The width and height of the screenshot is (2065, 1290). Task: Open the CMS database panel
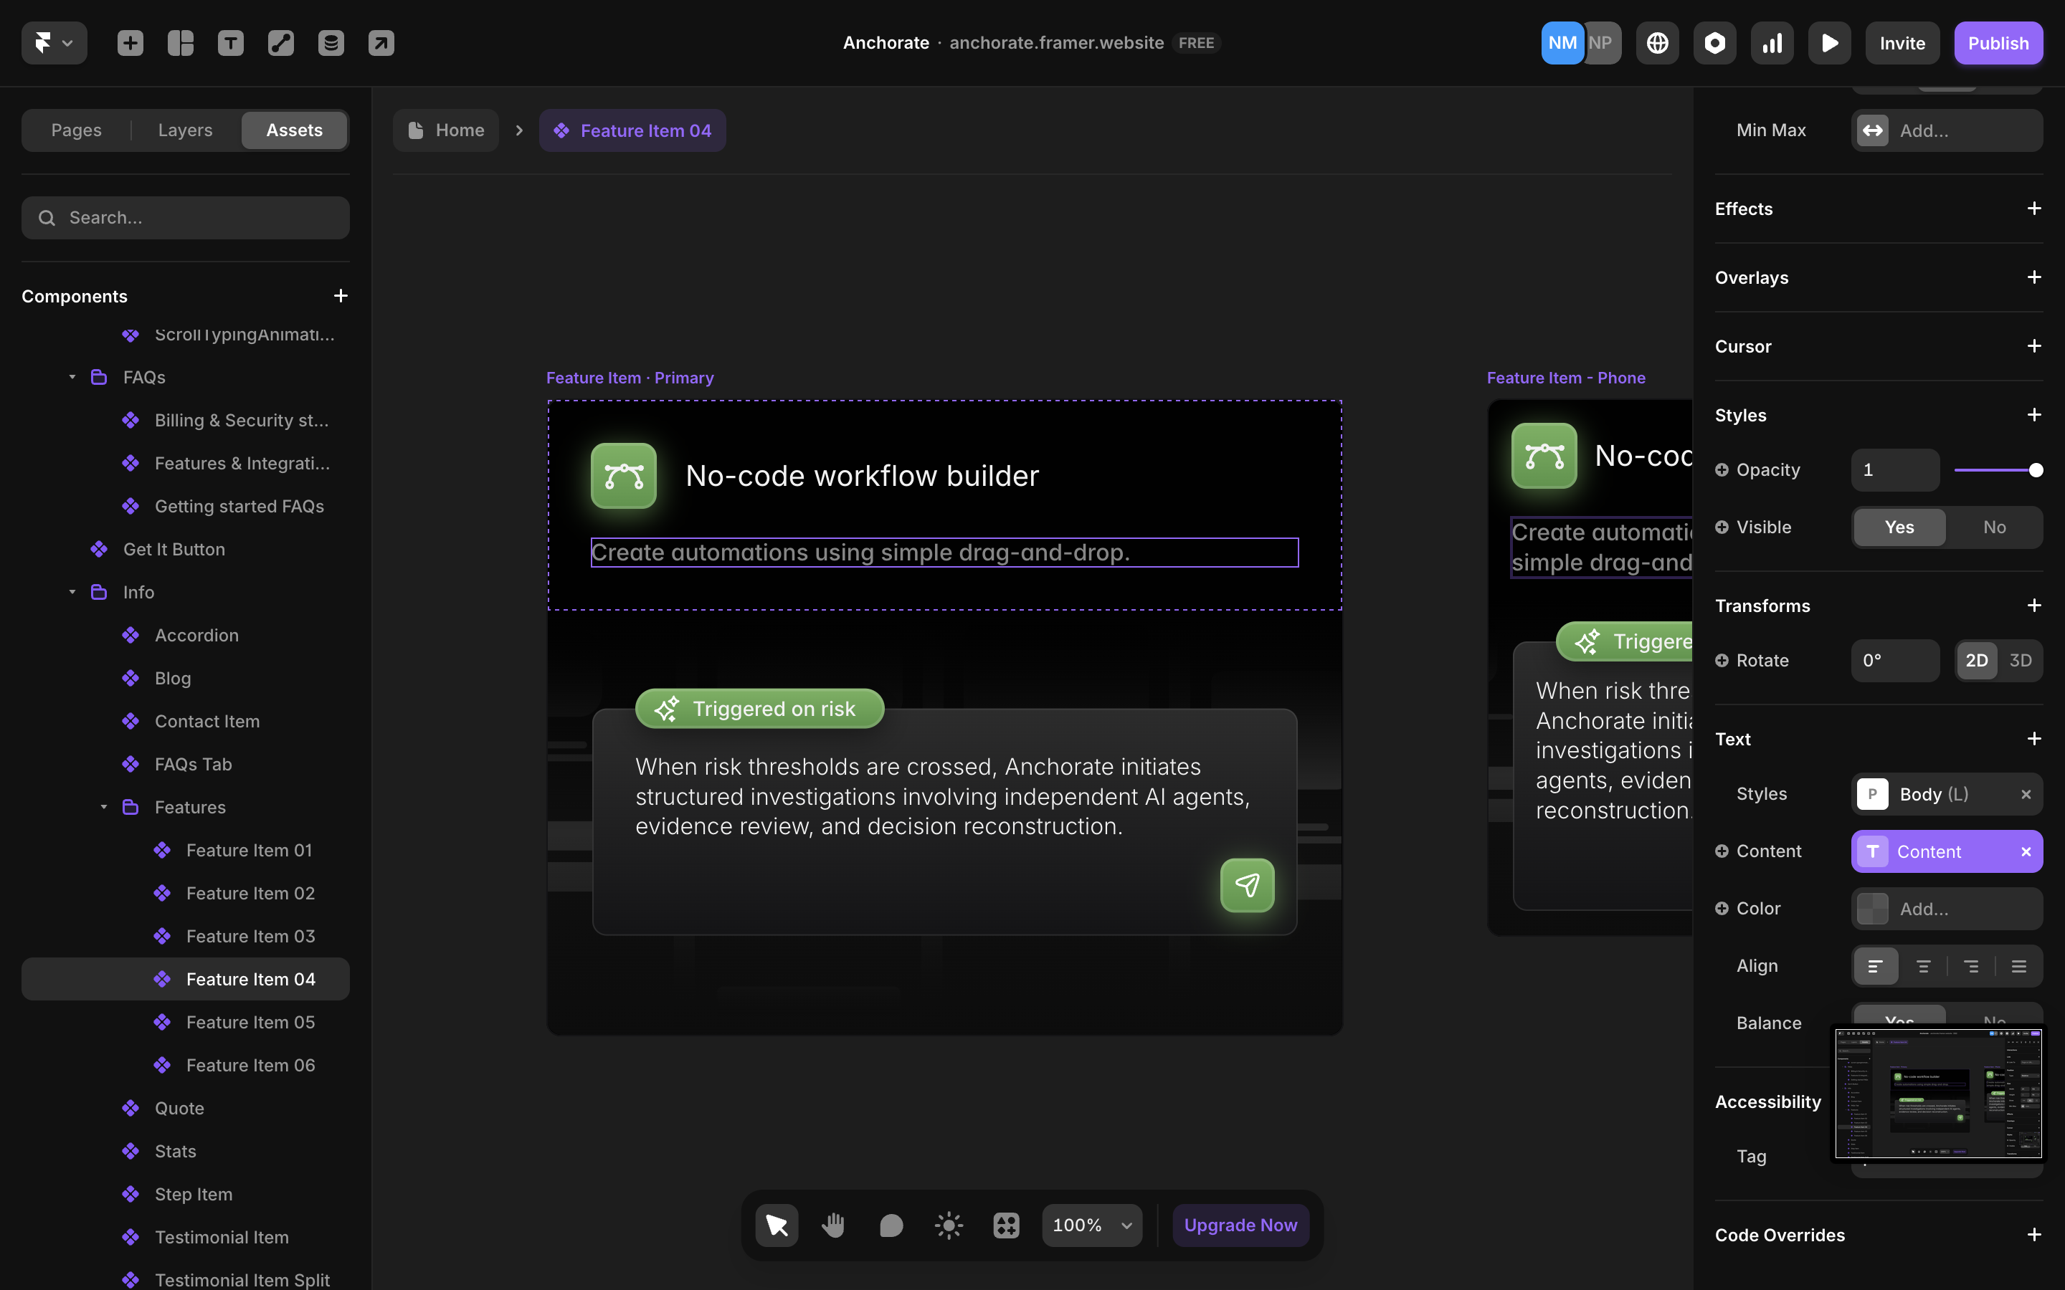331,43
